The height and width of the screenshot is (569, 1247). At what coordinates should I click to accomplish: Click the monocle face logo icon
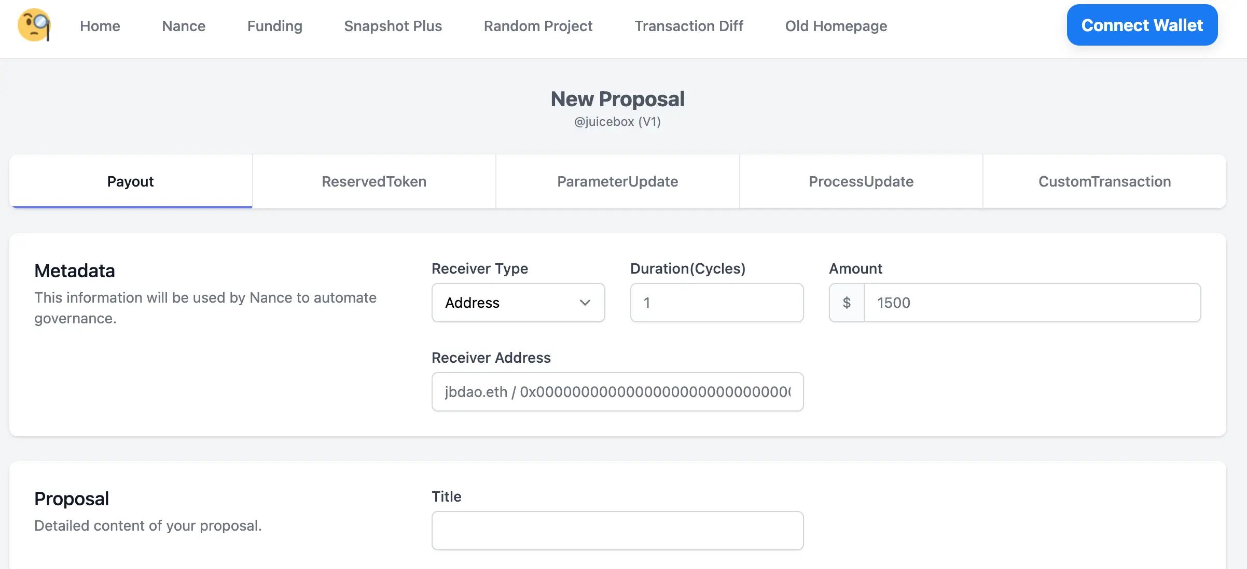(34, 25)
